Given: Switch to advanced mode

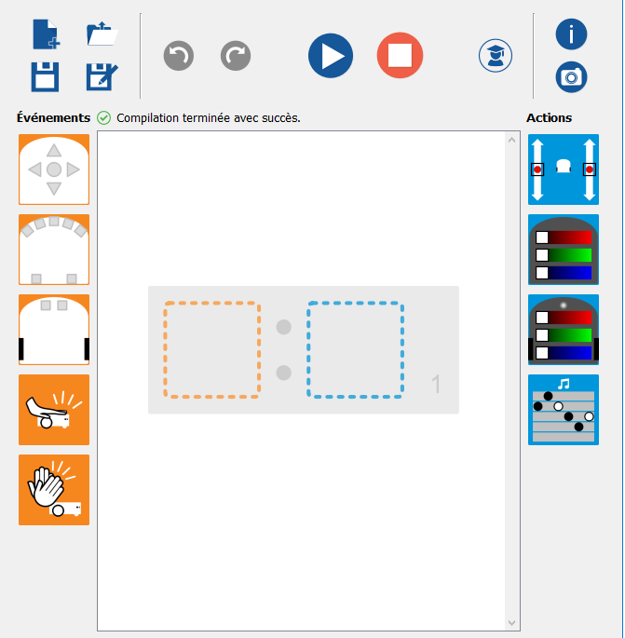Looking at the screenshot, I should click(x=496, y=56).
